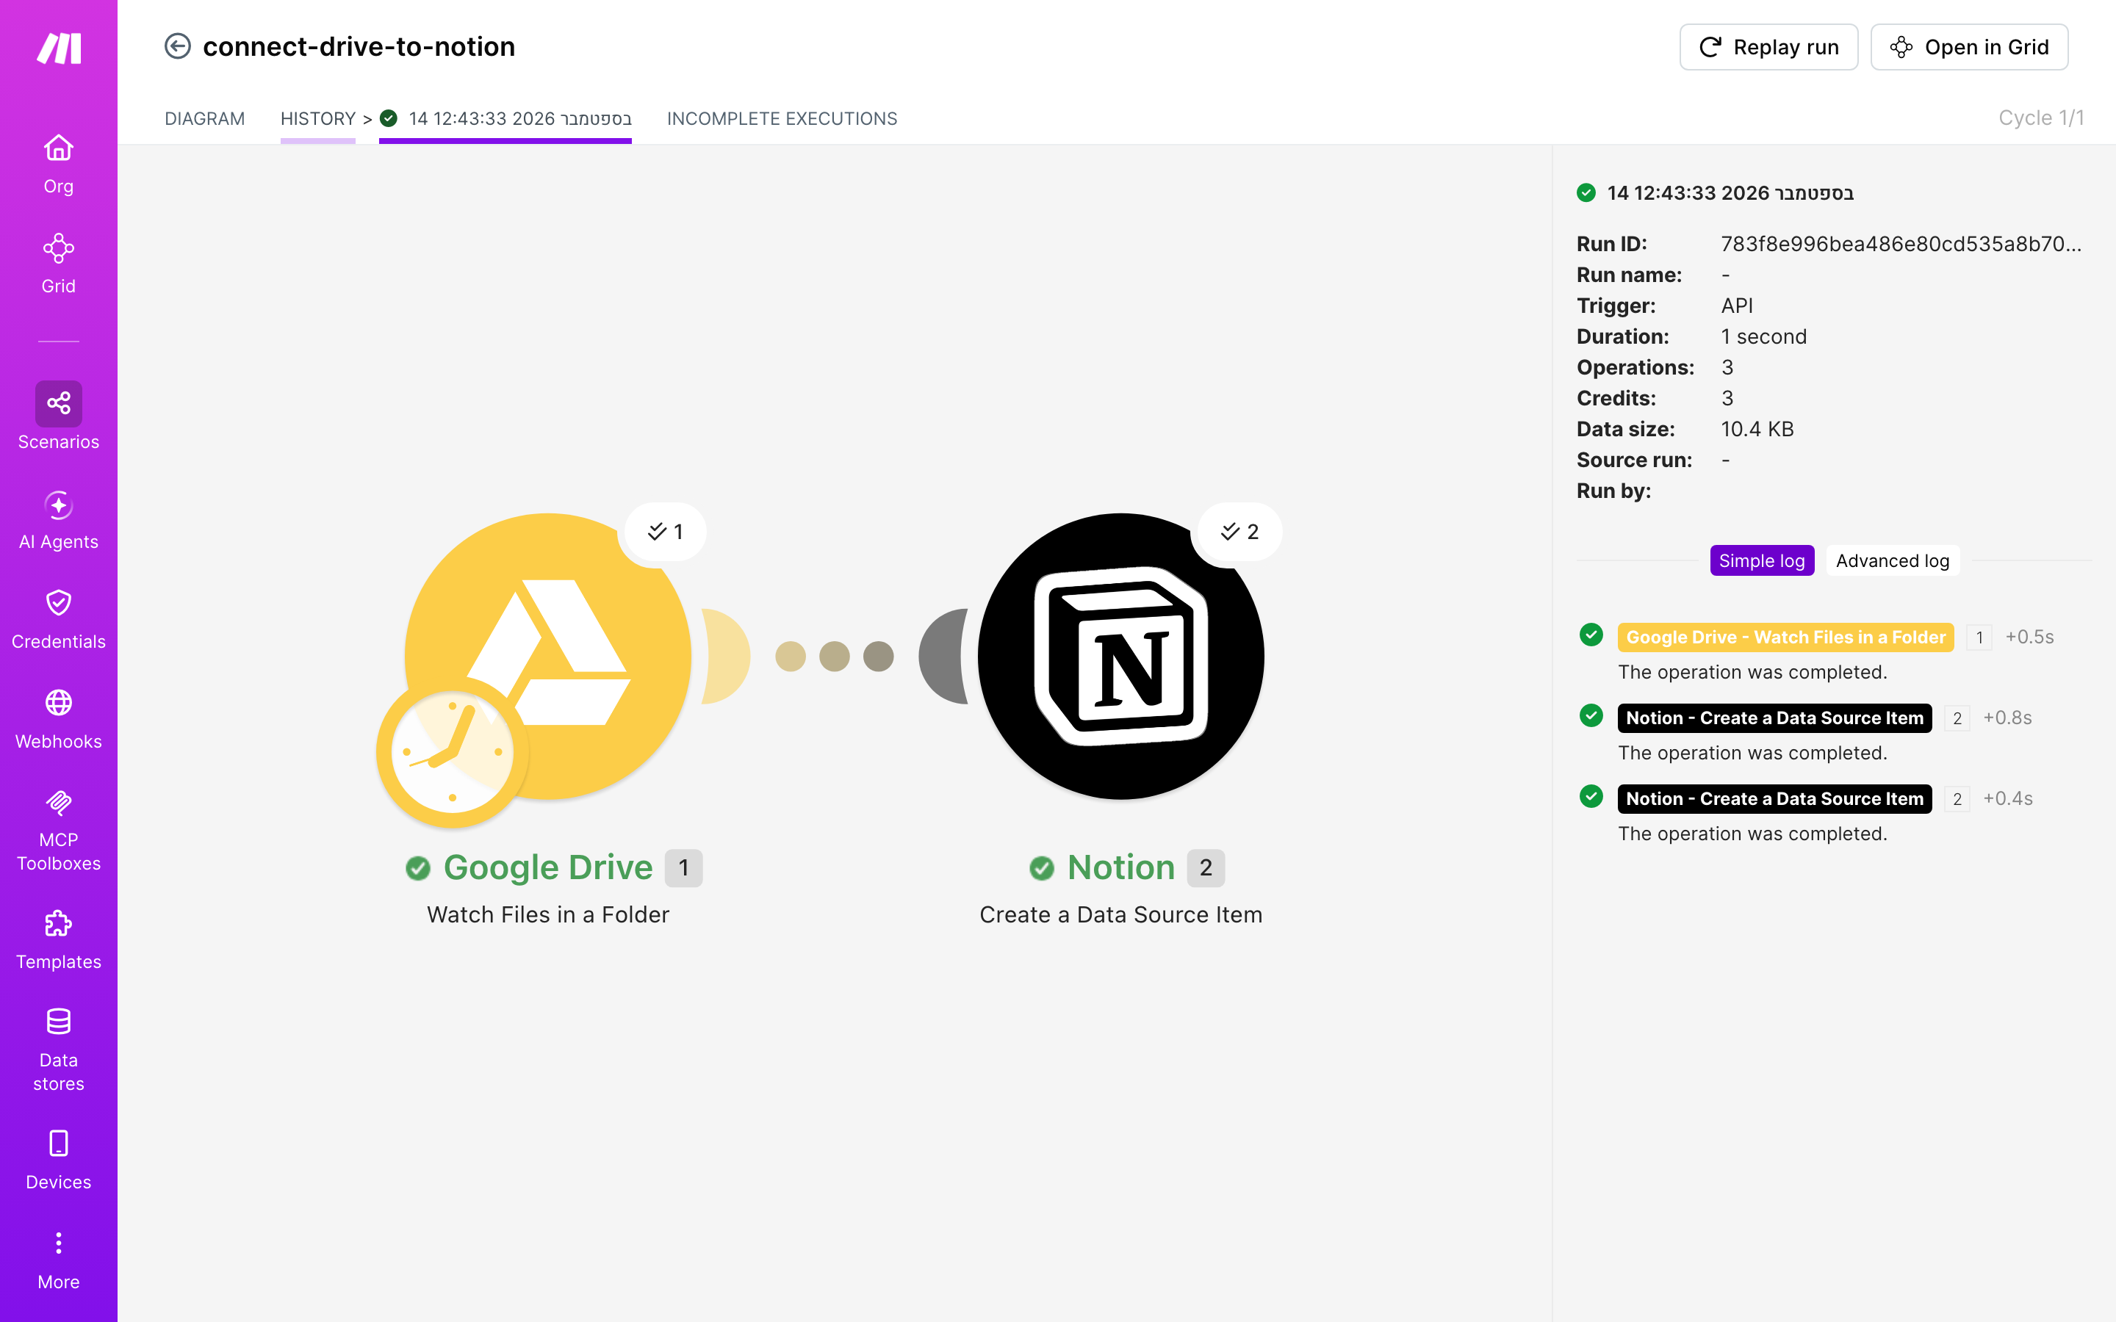Open the Devices page

point(59,1160)
